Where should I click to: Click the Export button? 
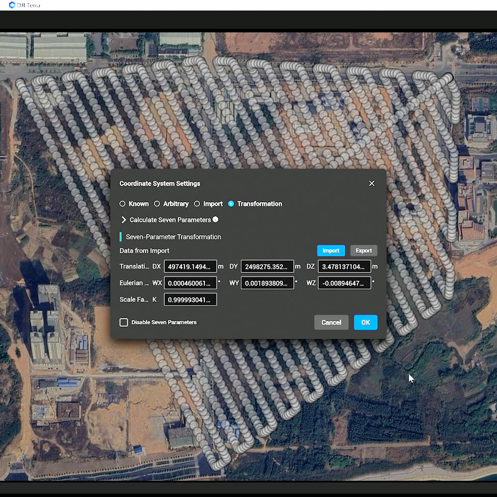(363, 251)
